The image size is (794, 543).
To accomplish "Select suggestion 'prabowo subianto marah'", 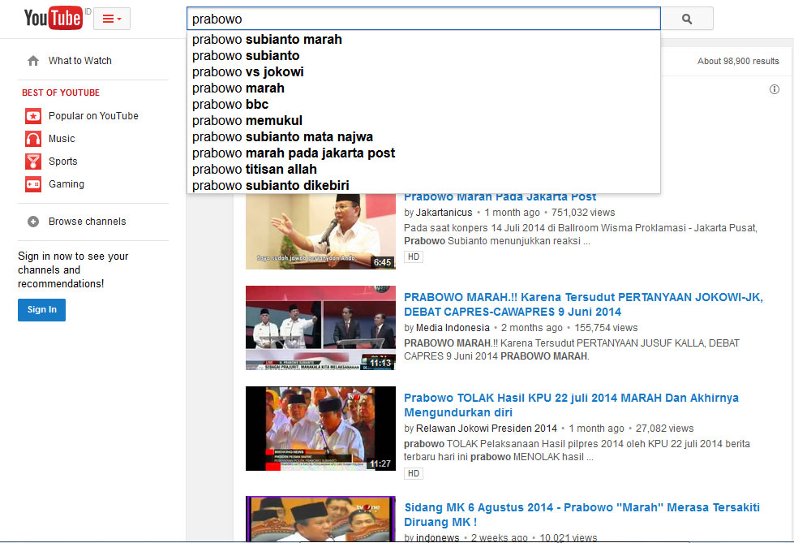I will 423,40.
